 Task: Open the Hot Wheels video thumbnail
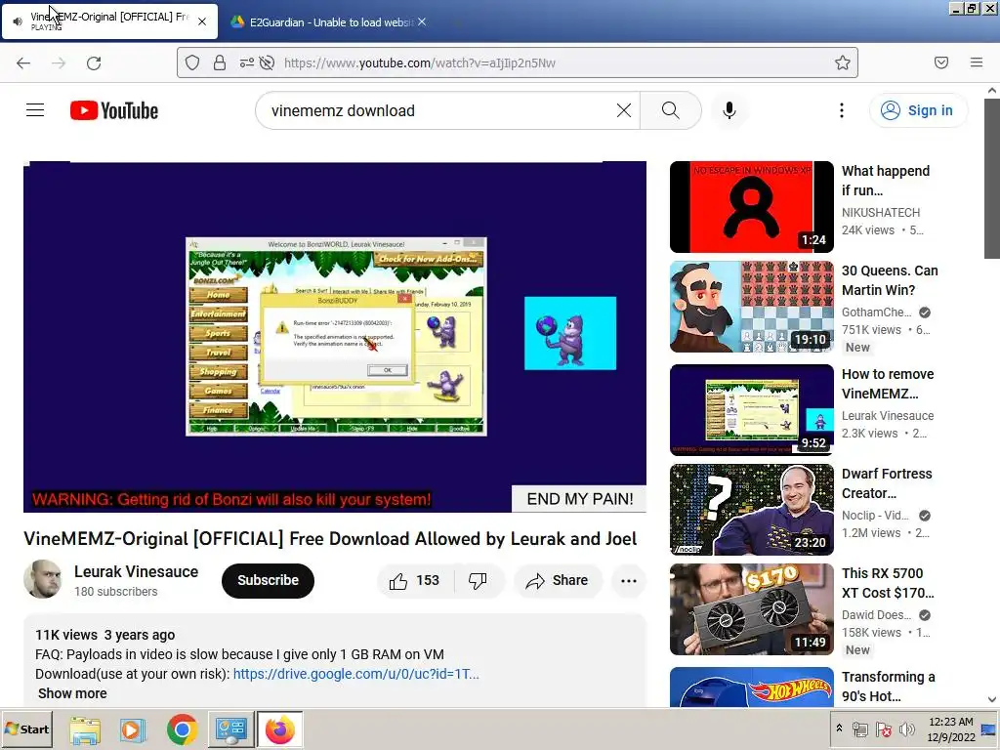click(752, 687)
